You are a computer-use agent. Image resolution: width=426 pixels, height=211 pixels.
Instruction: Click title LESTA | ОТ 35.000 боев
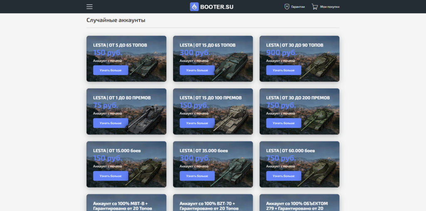tap(204, 151)
